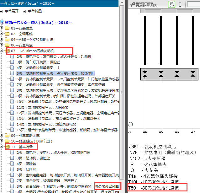Click the 菜单折叠 collapse-all menu link
The width and height of the screenshot is (200, 193).
coord(35,11)
